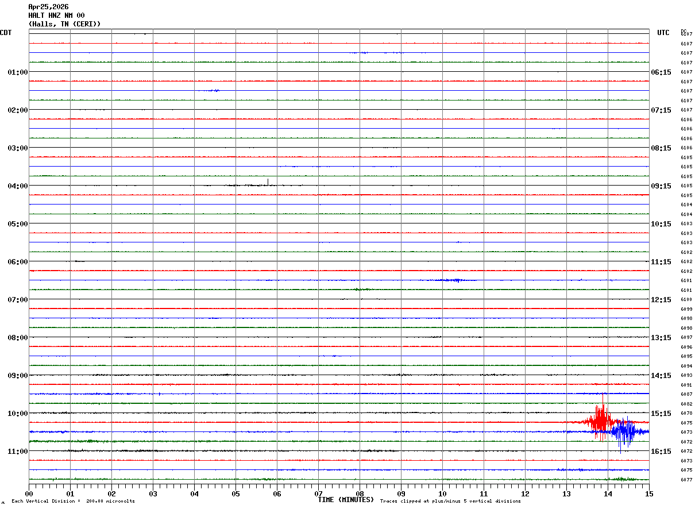Click the 04:00 CDT row label
The height and width of the screenshot is (509, 695).
(17, 186)
